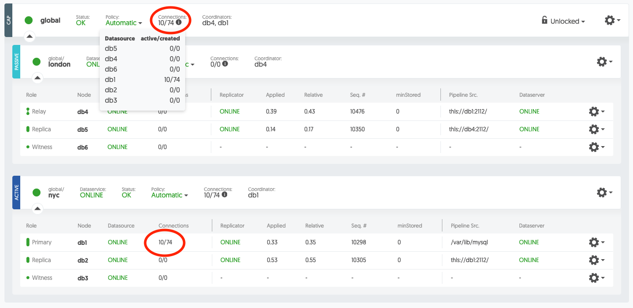
Task: Open gear menu for node db5
Action: point(596,129)
